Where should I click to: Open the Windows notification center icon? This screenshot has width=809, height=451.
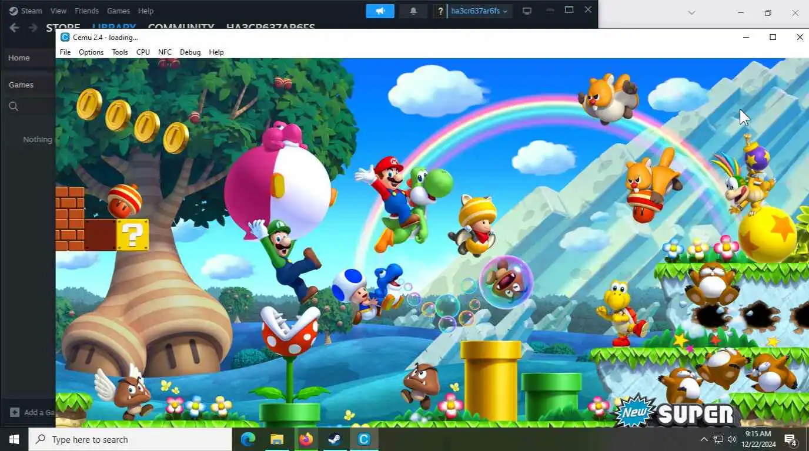[791, 439]
